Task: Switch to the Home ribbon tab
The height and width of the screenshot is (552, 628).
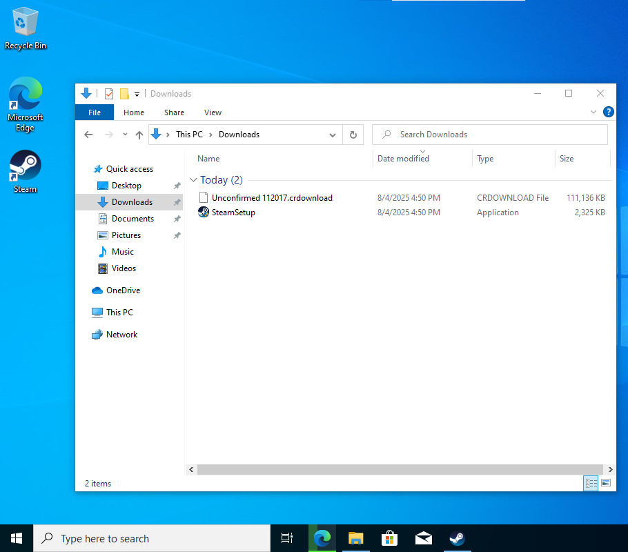Action: [x=134, y=112]
